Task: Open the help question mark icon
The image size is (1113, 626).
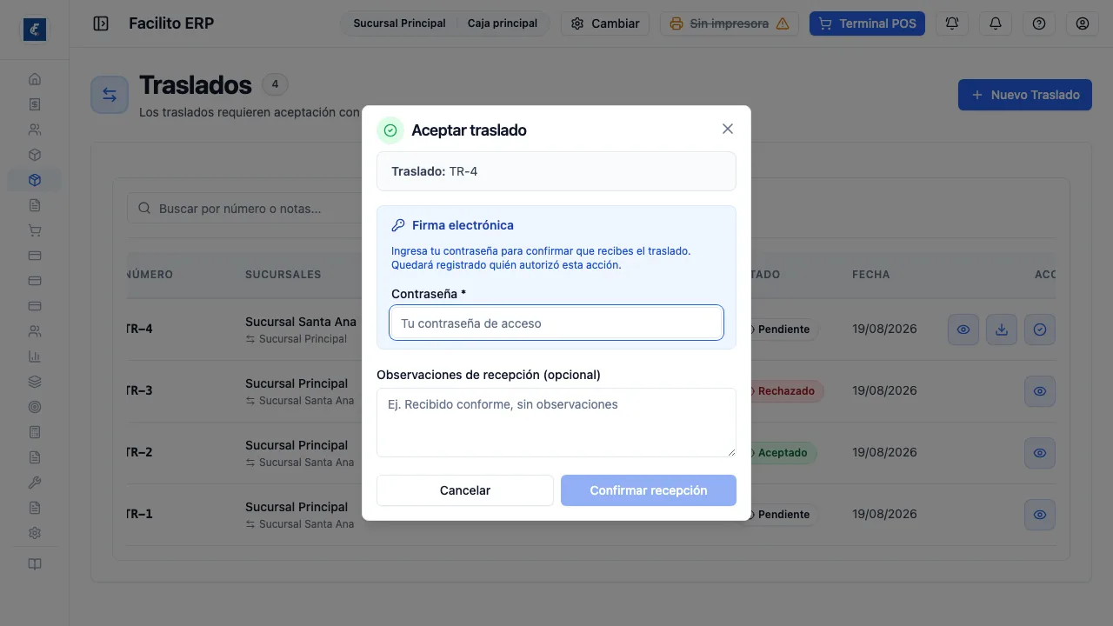Action: click(1039, 23)
